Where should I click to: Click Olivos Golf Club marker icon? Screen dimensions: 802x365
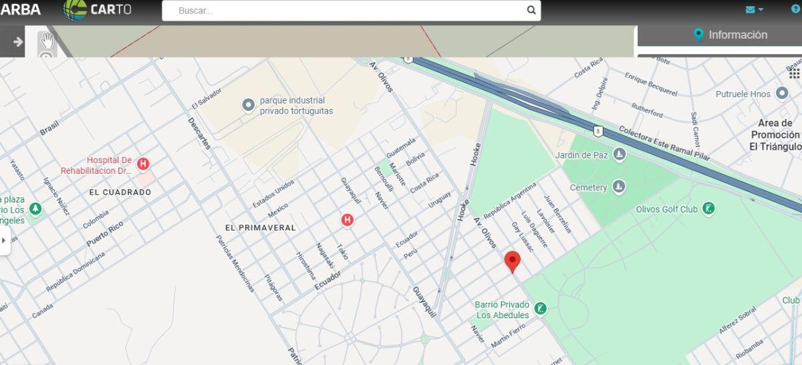[x=709, y=209]
